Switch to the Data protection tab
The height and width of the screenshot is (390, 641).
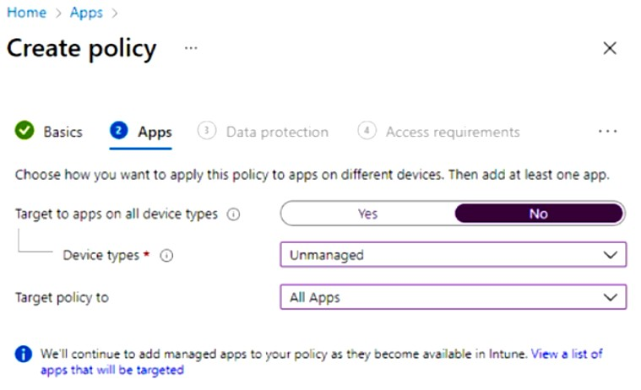point(277,132)
